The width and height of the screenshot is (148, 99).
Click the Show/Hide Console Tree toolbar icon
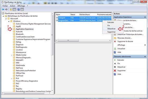click(14, 9)
